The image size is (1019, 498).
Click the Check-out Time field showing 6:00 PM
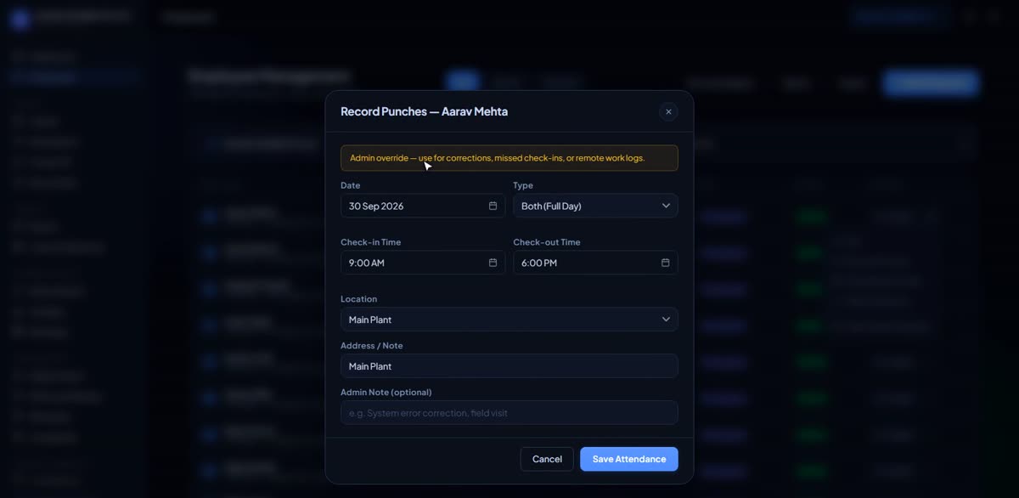pyautogui.click(x=595, y=263)
